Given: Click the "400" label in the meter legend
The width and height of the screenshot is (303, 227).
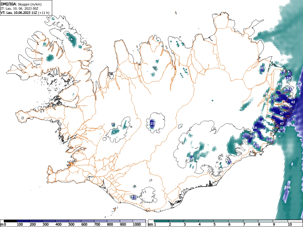Looking at the screenshot, I should [x=58, y=225].
